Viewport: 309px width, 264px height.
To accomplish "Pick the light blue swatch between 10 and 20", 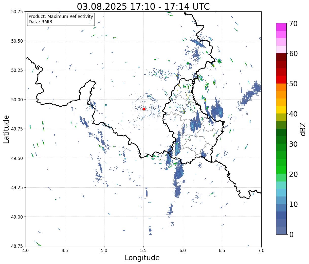I will (x=281, y=193).
